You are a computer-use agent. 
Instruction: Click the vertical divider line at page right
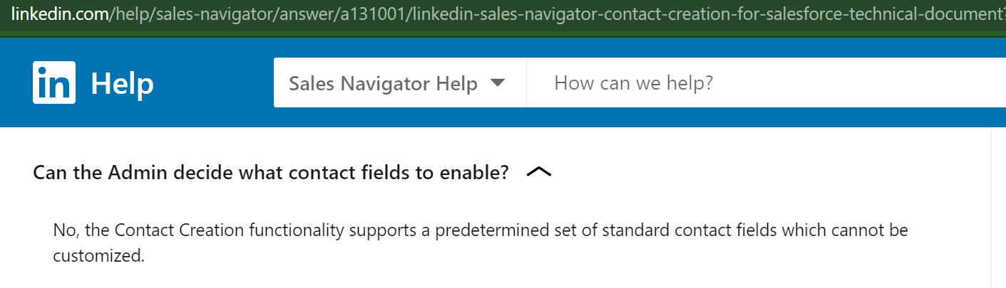991,208
